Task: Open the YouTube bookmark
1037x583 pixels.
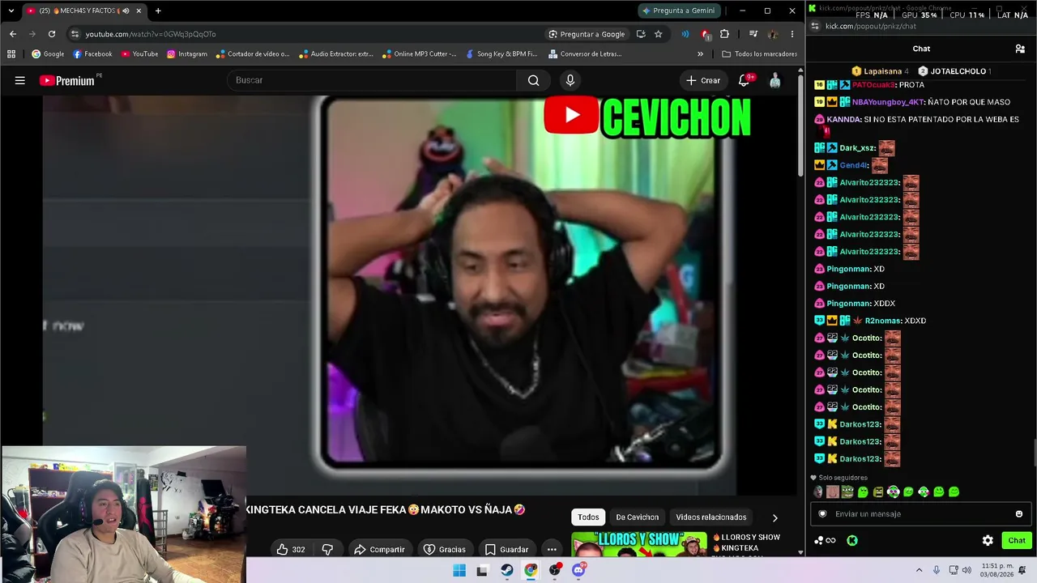Action: point(139,54)
